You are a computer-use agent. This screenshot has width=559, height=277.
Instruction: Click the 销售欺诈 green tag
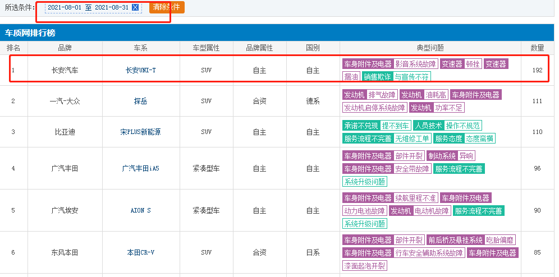(377, 77)
